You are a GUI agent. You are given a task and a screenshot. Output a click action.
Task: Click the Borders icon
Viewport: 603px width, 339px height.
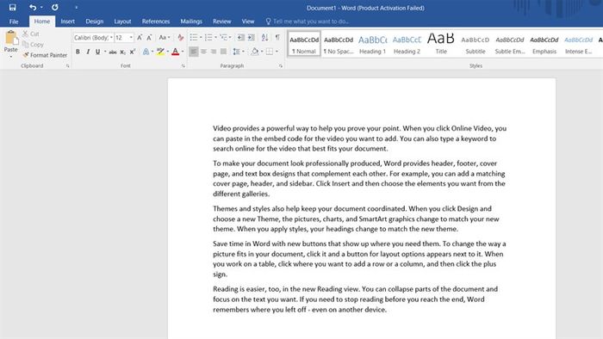tap(270, 52)
